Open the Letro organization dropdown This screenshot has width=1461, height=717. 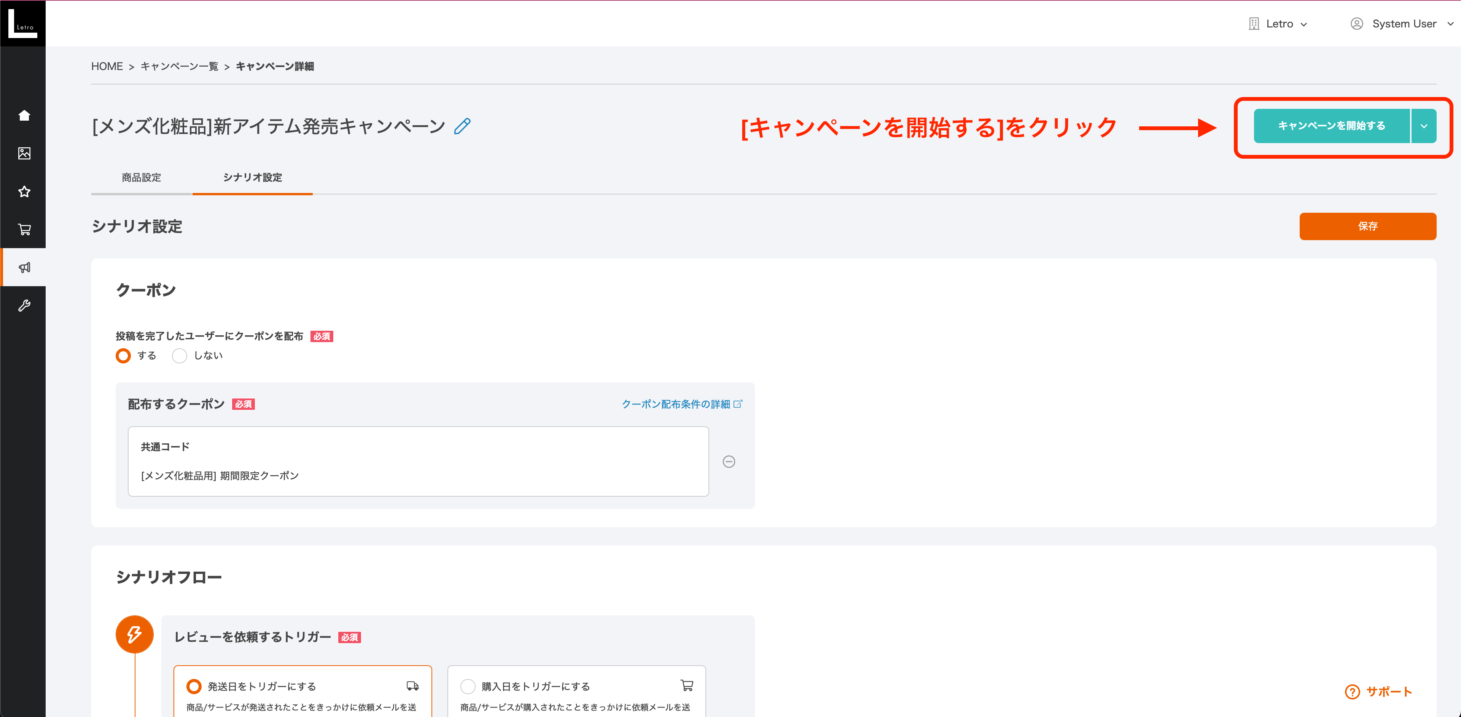pyautogui.click(x=1279, y=23)
